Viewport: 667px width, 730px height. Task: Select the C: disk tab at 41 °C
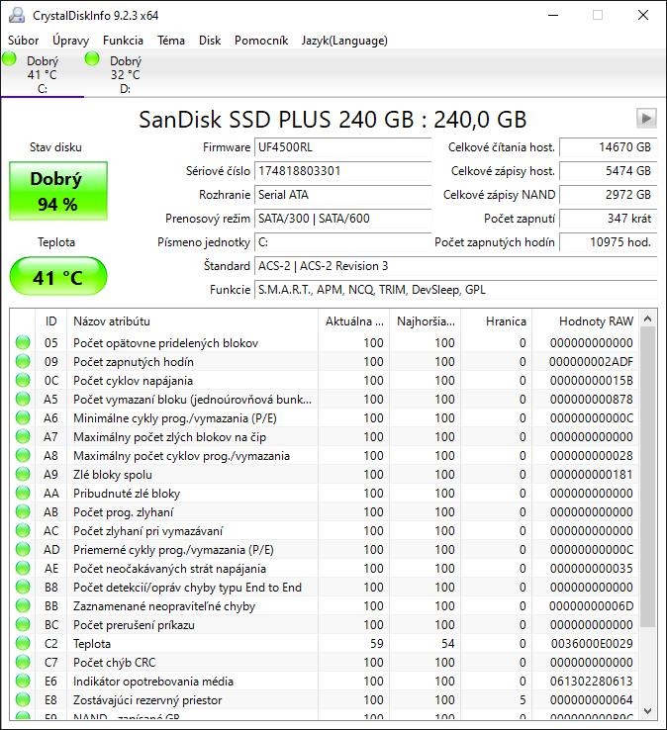(x=43, y=74)
